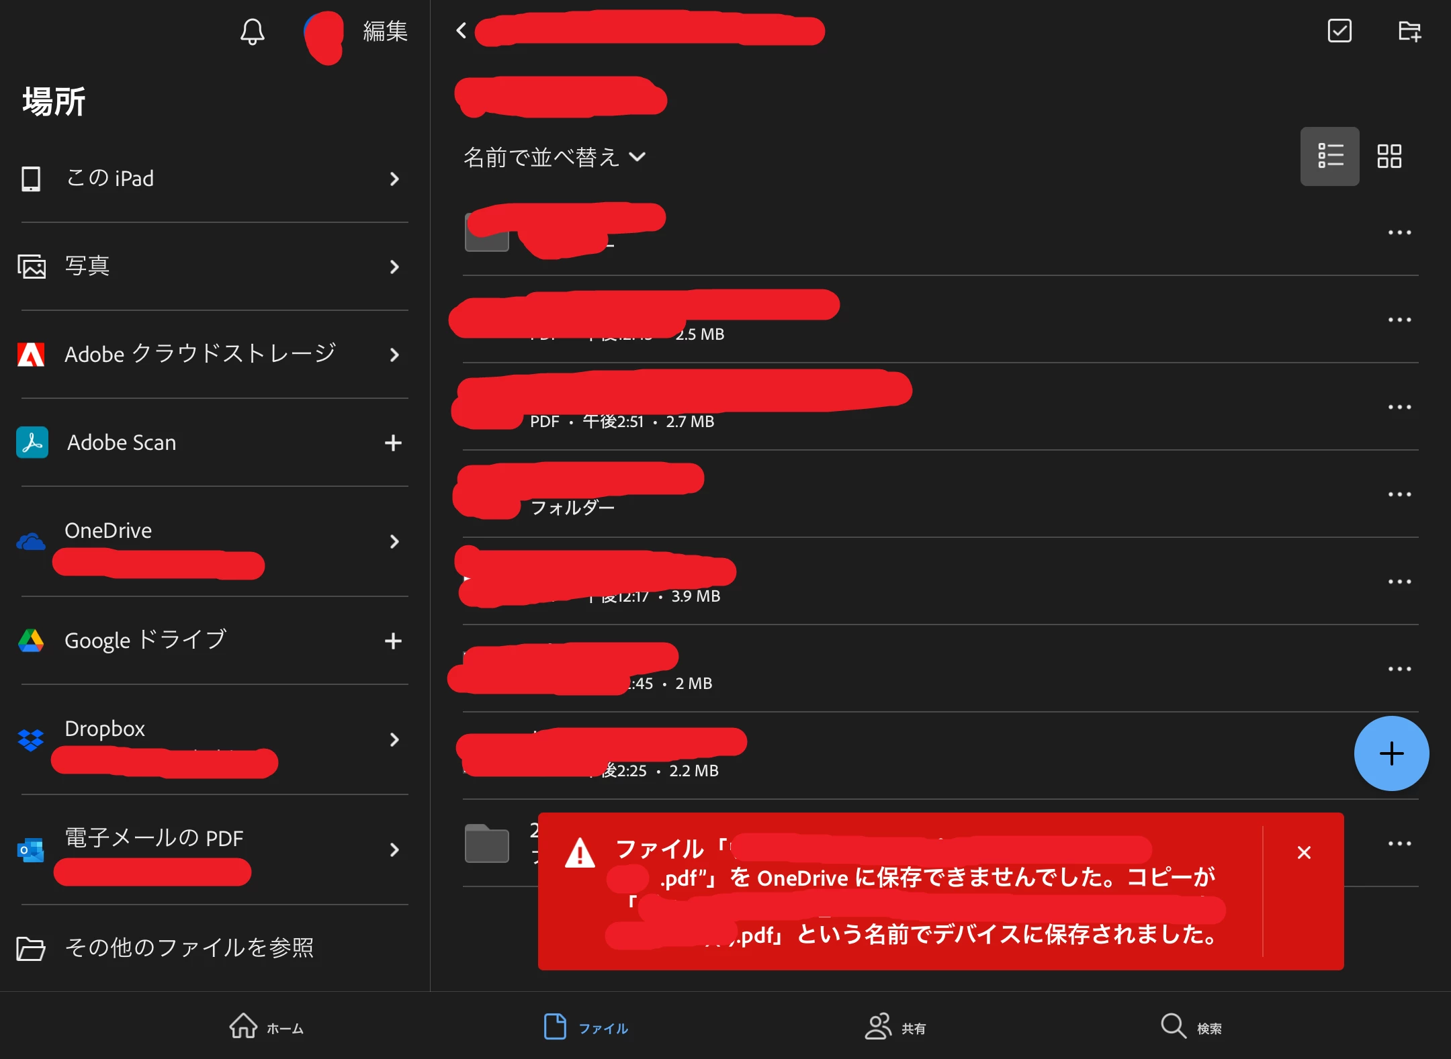Open Adobe クラウドストレージ location
1451x1059 pixels.
click(210, 355)
